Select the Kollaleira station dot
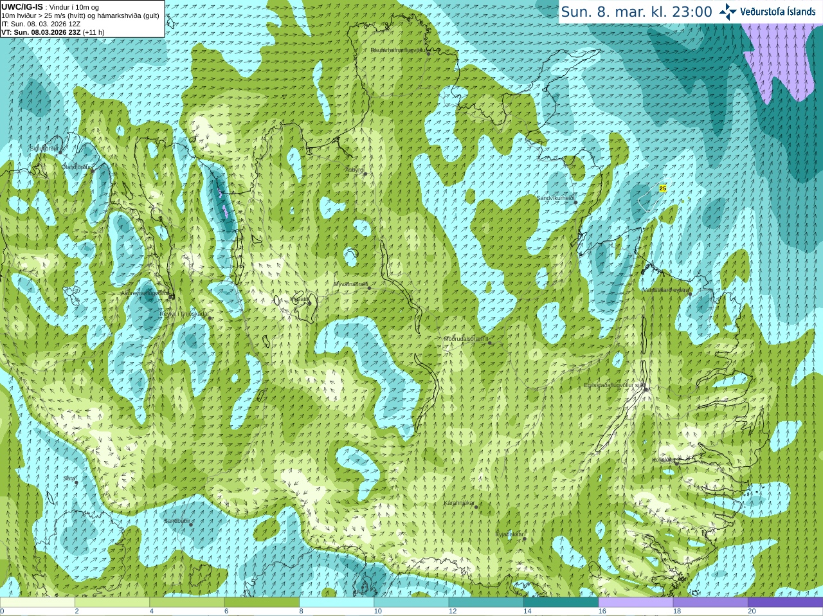Screen dimensions: 823x616 tap(676, 462)
